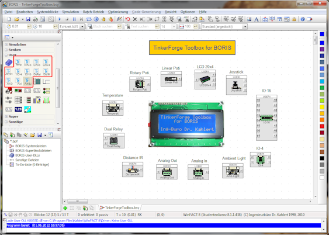Click the blue clock icon in the main toolbar
Image resolution: width=329 pixels, height=235 pixels.
pyautogui.click(x=96, y=19)
